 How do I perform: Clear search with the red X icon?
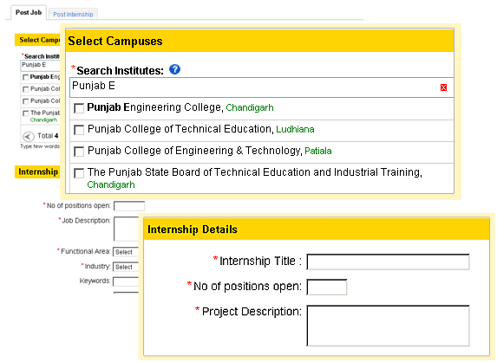(443, 87)
